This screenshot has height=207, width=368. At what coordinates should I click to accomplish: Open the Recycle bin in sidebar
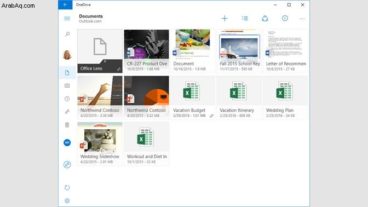pyautogui.click(x=67, y=125)
